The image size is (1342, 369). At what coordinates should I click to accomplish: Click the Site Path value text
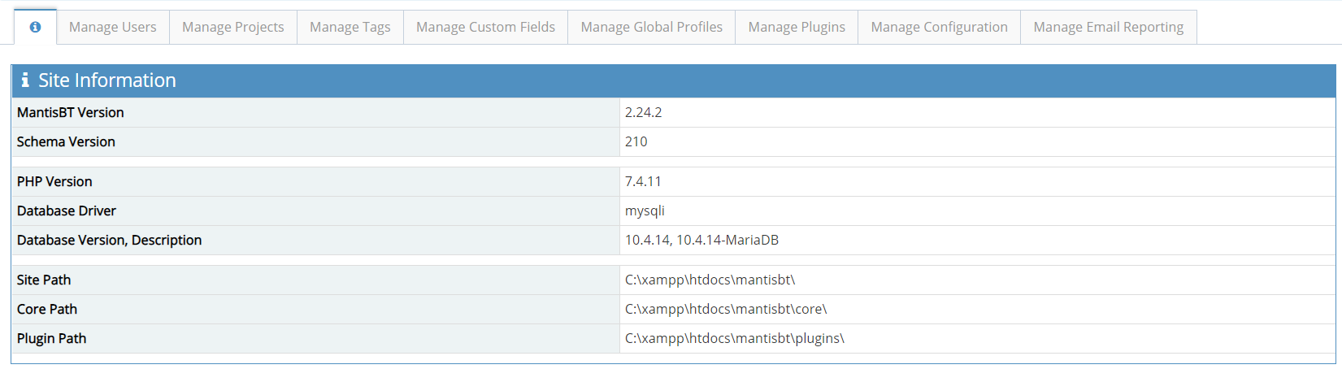click(710, 280)
